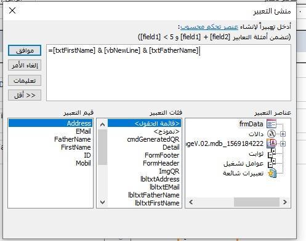The image size is (306, 241).
Task: Click the Common Expressions star icon
Action: coord(272,173)
